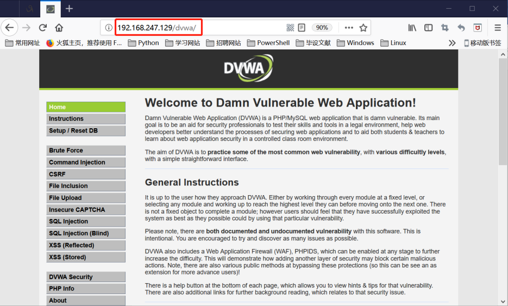Image resolution: width=508 pixels, height=306 pixels.
Task: Open the About page
Action: (86, 301)
